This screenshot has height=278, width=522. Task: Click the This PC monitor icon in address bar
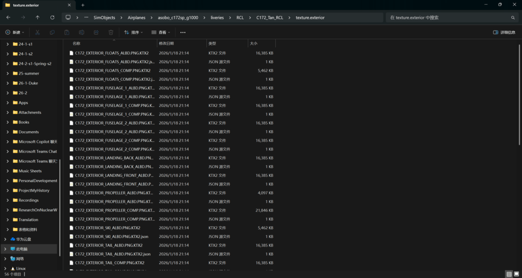click(x=68, y=17)
